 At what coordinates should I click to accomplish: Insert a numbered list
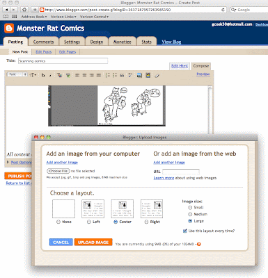click(108, 75)
